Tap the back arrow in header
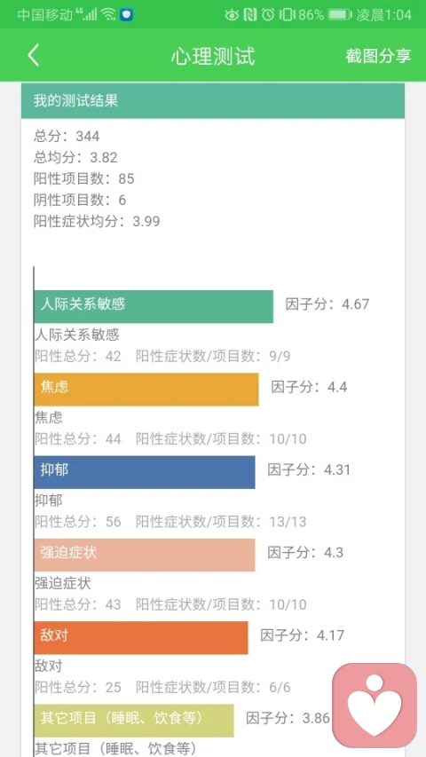 (34, 56)
